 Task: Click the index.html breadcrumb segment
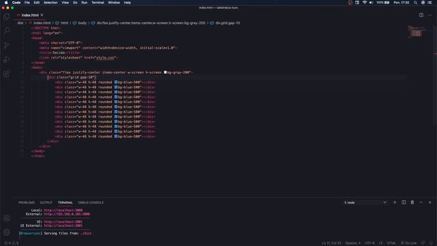(x=42, y=23)
